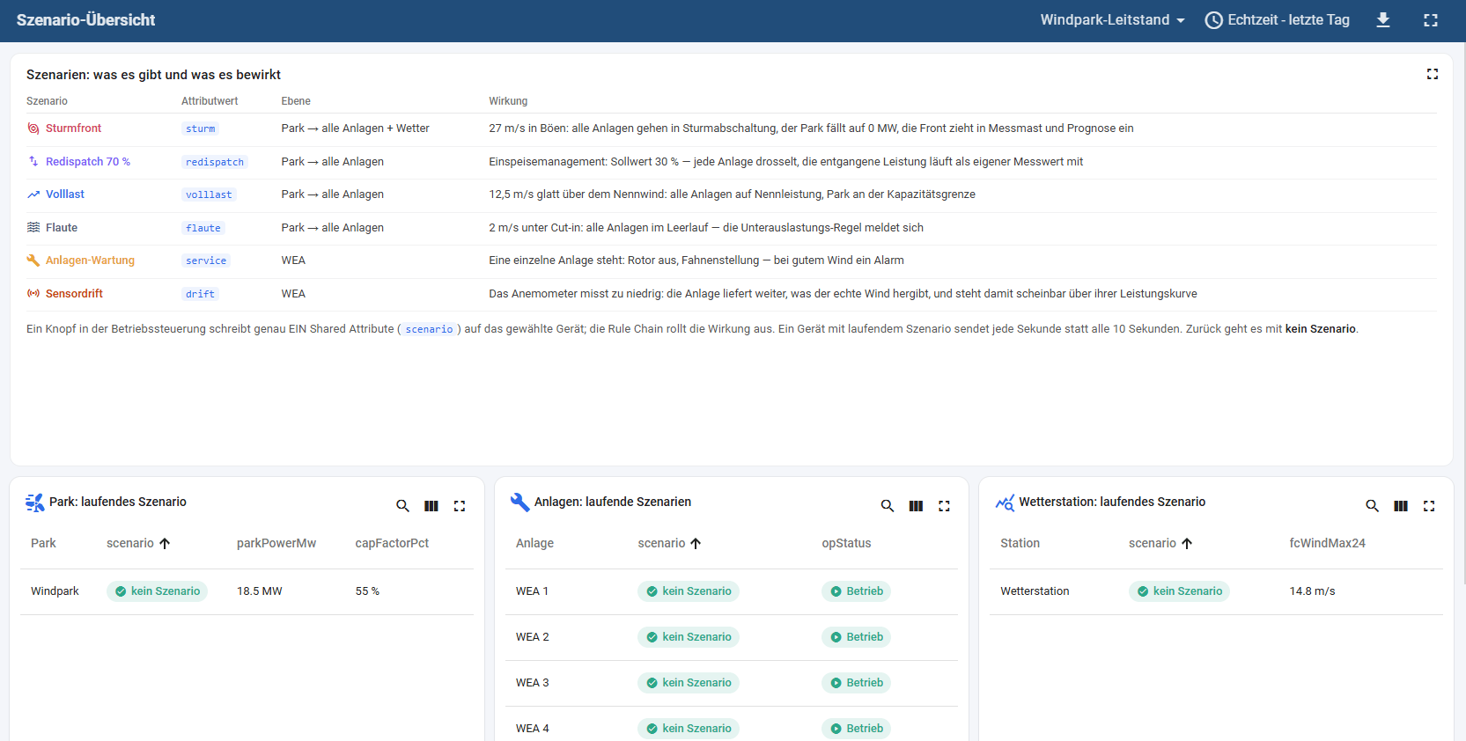The width and height of the screenshot is (1466, 741).
Task: Click the 'sturm' attribute value tag
Action: (201, 128)
